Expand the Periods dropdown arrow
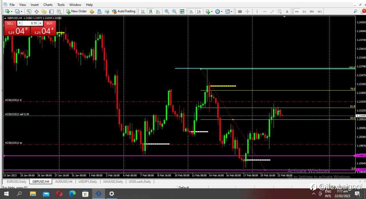Image resolution: width=366 pixels, height=199 pixels. click(x=222, y=11)
